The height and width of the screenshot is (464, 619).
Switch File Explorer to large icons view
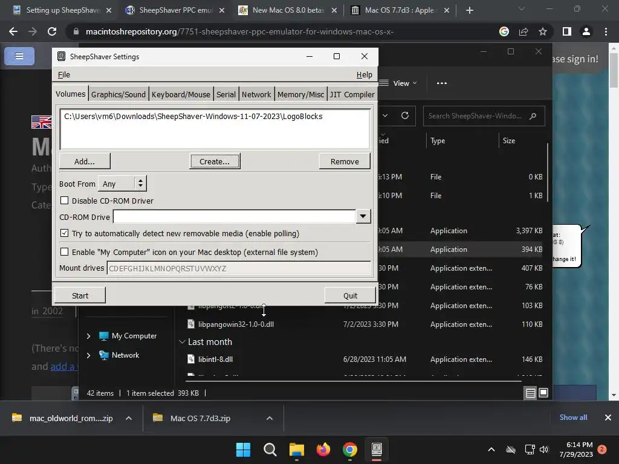click(x=543, y=393)
